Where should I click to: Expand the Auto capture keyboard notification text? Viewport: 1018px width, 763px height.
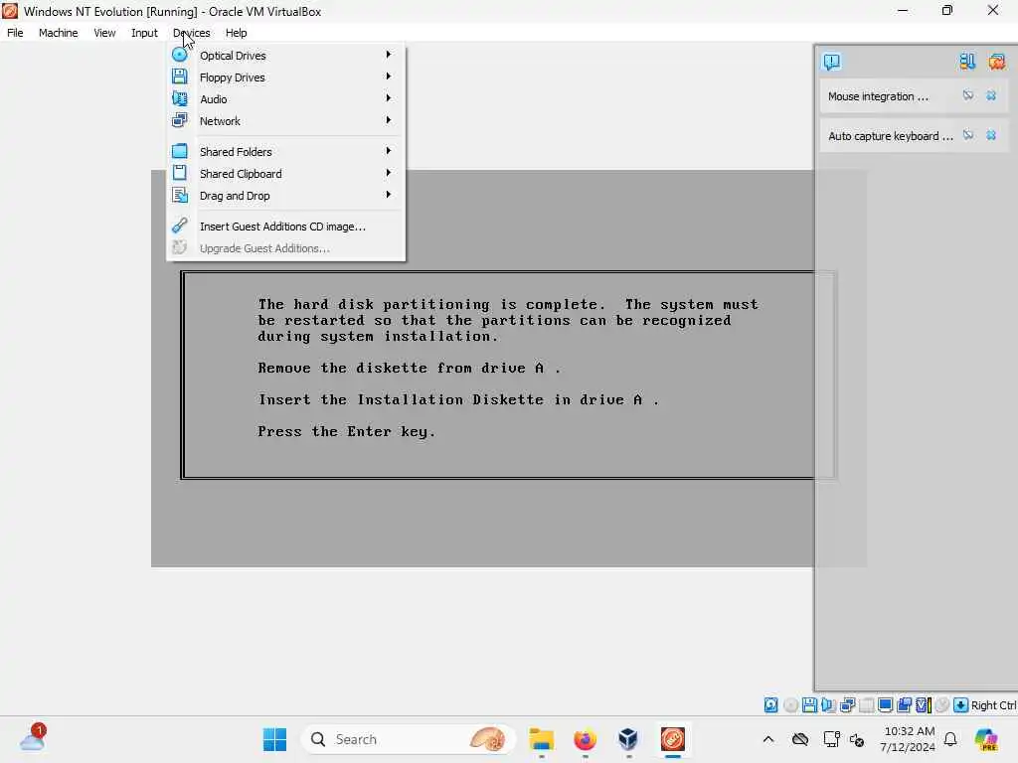[x=890, y=135]
